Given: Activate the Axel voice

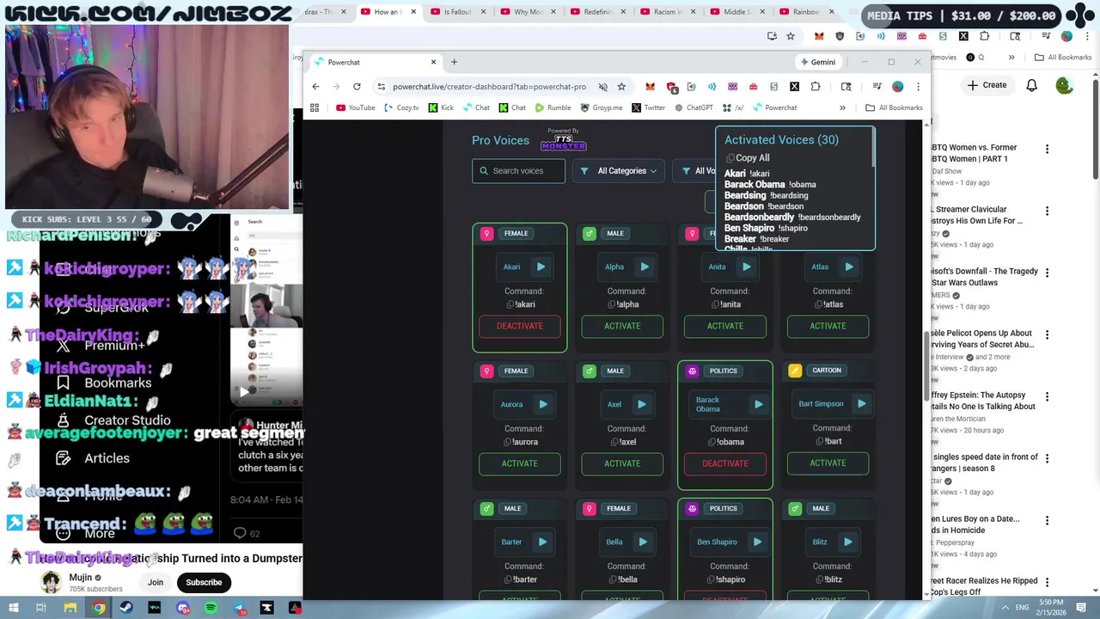Looking at the screenshot, I should 622,463.
